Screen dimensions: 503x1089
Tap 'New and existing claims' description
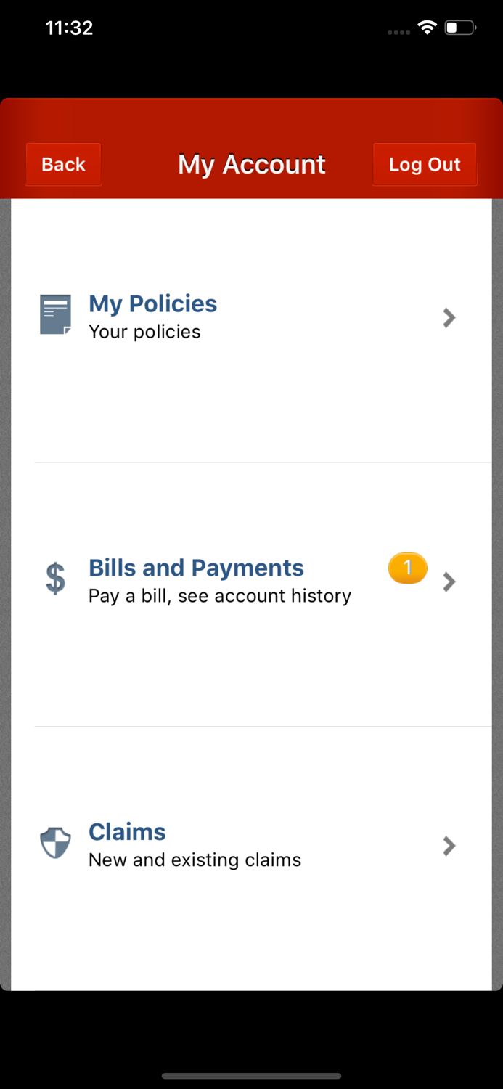[195, 860]
